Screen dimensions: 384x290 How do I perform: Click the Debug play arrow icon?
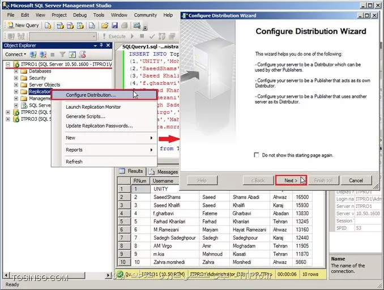point(132,36)
